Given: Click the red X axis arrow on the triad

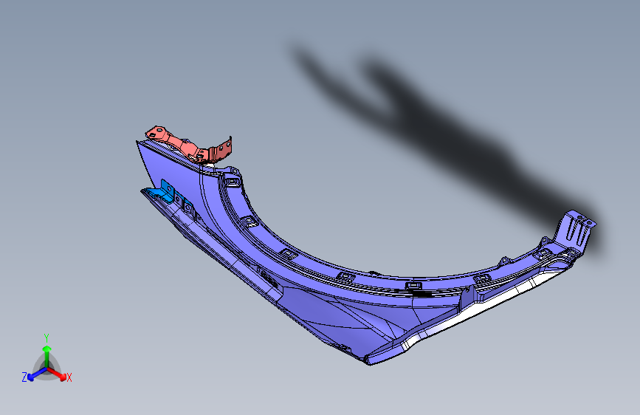Looking at the screenshot, I should click(x=57, y=374).
